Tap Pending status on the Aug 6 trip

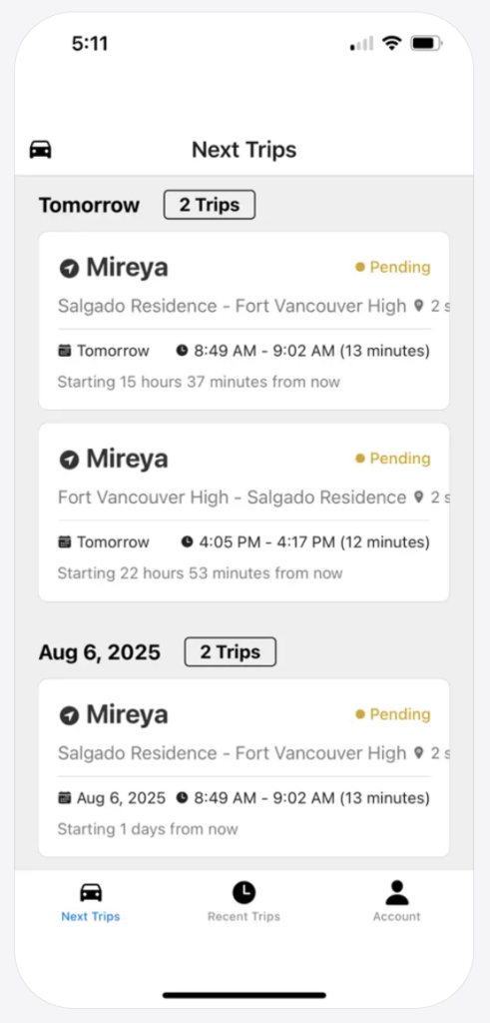(x=393, y=714)
